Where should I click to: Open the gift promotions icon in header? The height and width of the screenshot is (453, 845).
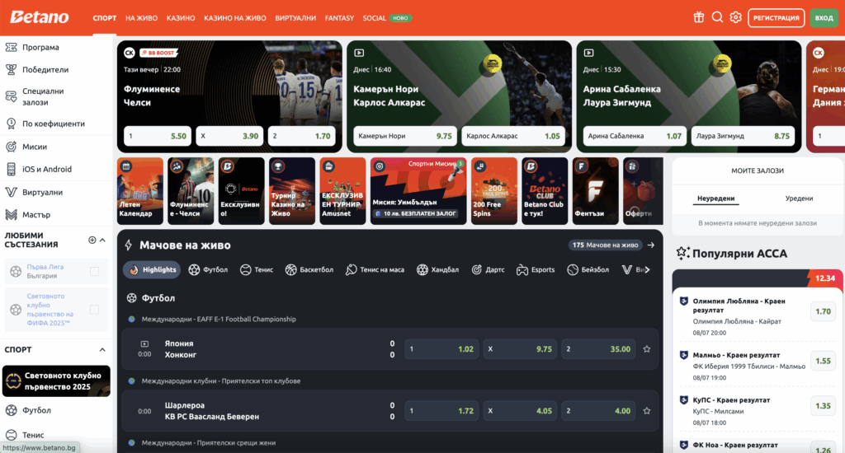click(x=698, y=17)
